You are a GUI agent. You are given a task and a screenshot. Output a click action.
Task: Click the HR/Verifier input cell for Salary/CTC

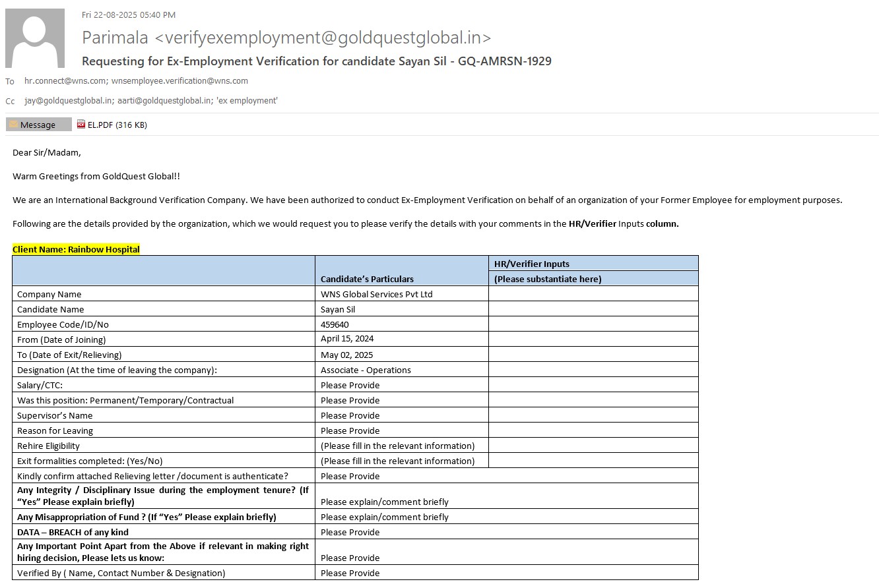click(593, 385)
